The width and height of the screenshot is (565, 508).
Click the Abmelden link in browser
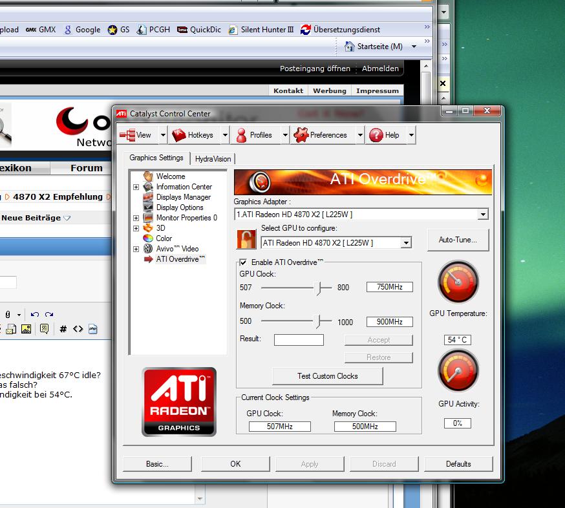380,69
